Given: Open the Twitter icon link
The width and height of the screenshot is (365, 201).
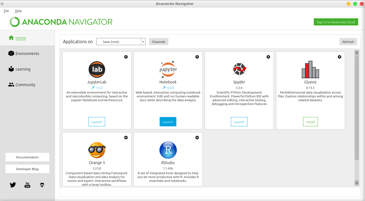Looking at the screenshot, I should (13, 185).
